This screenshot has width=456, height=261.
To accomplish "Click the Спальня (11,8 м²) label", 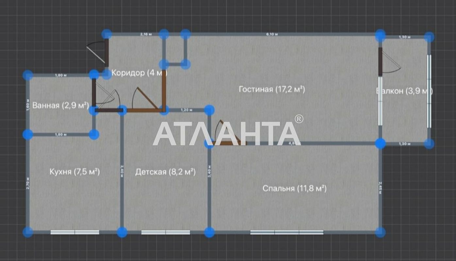I will [x=295, y=188].
